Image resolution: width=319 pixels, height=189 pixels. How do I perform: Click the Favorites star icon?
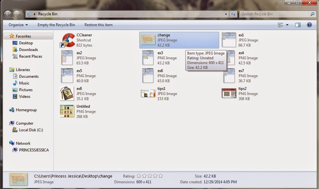pyautogui.click(x=12, y=36)
